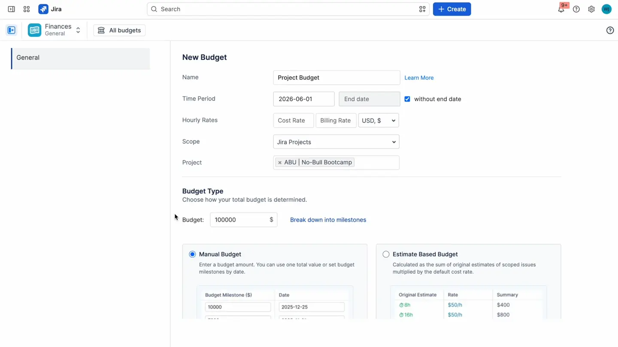Open the USD currency dropdown
The image size is (618, 347).
(x=379, y=120)
